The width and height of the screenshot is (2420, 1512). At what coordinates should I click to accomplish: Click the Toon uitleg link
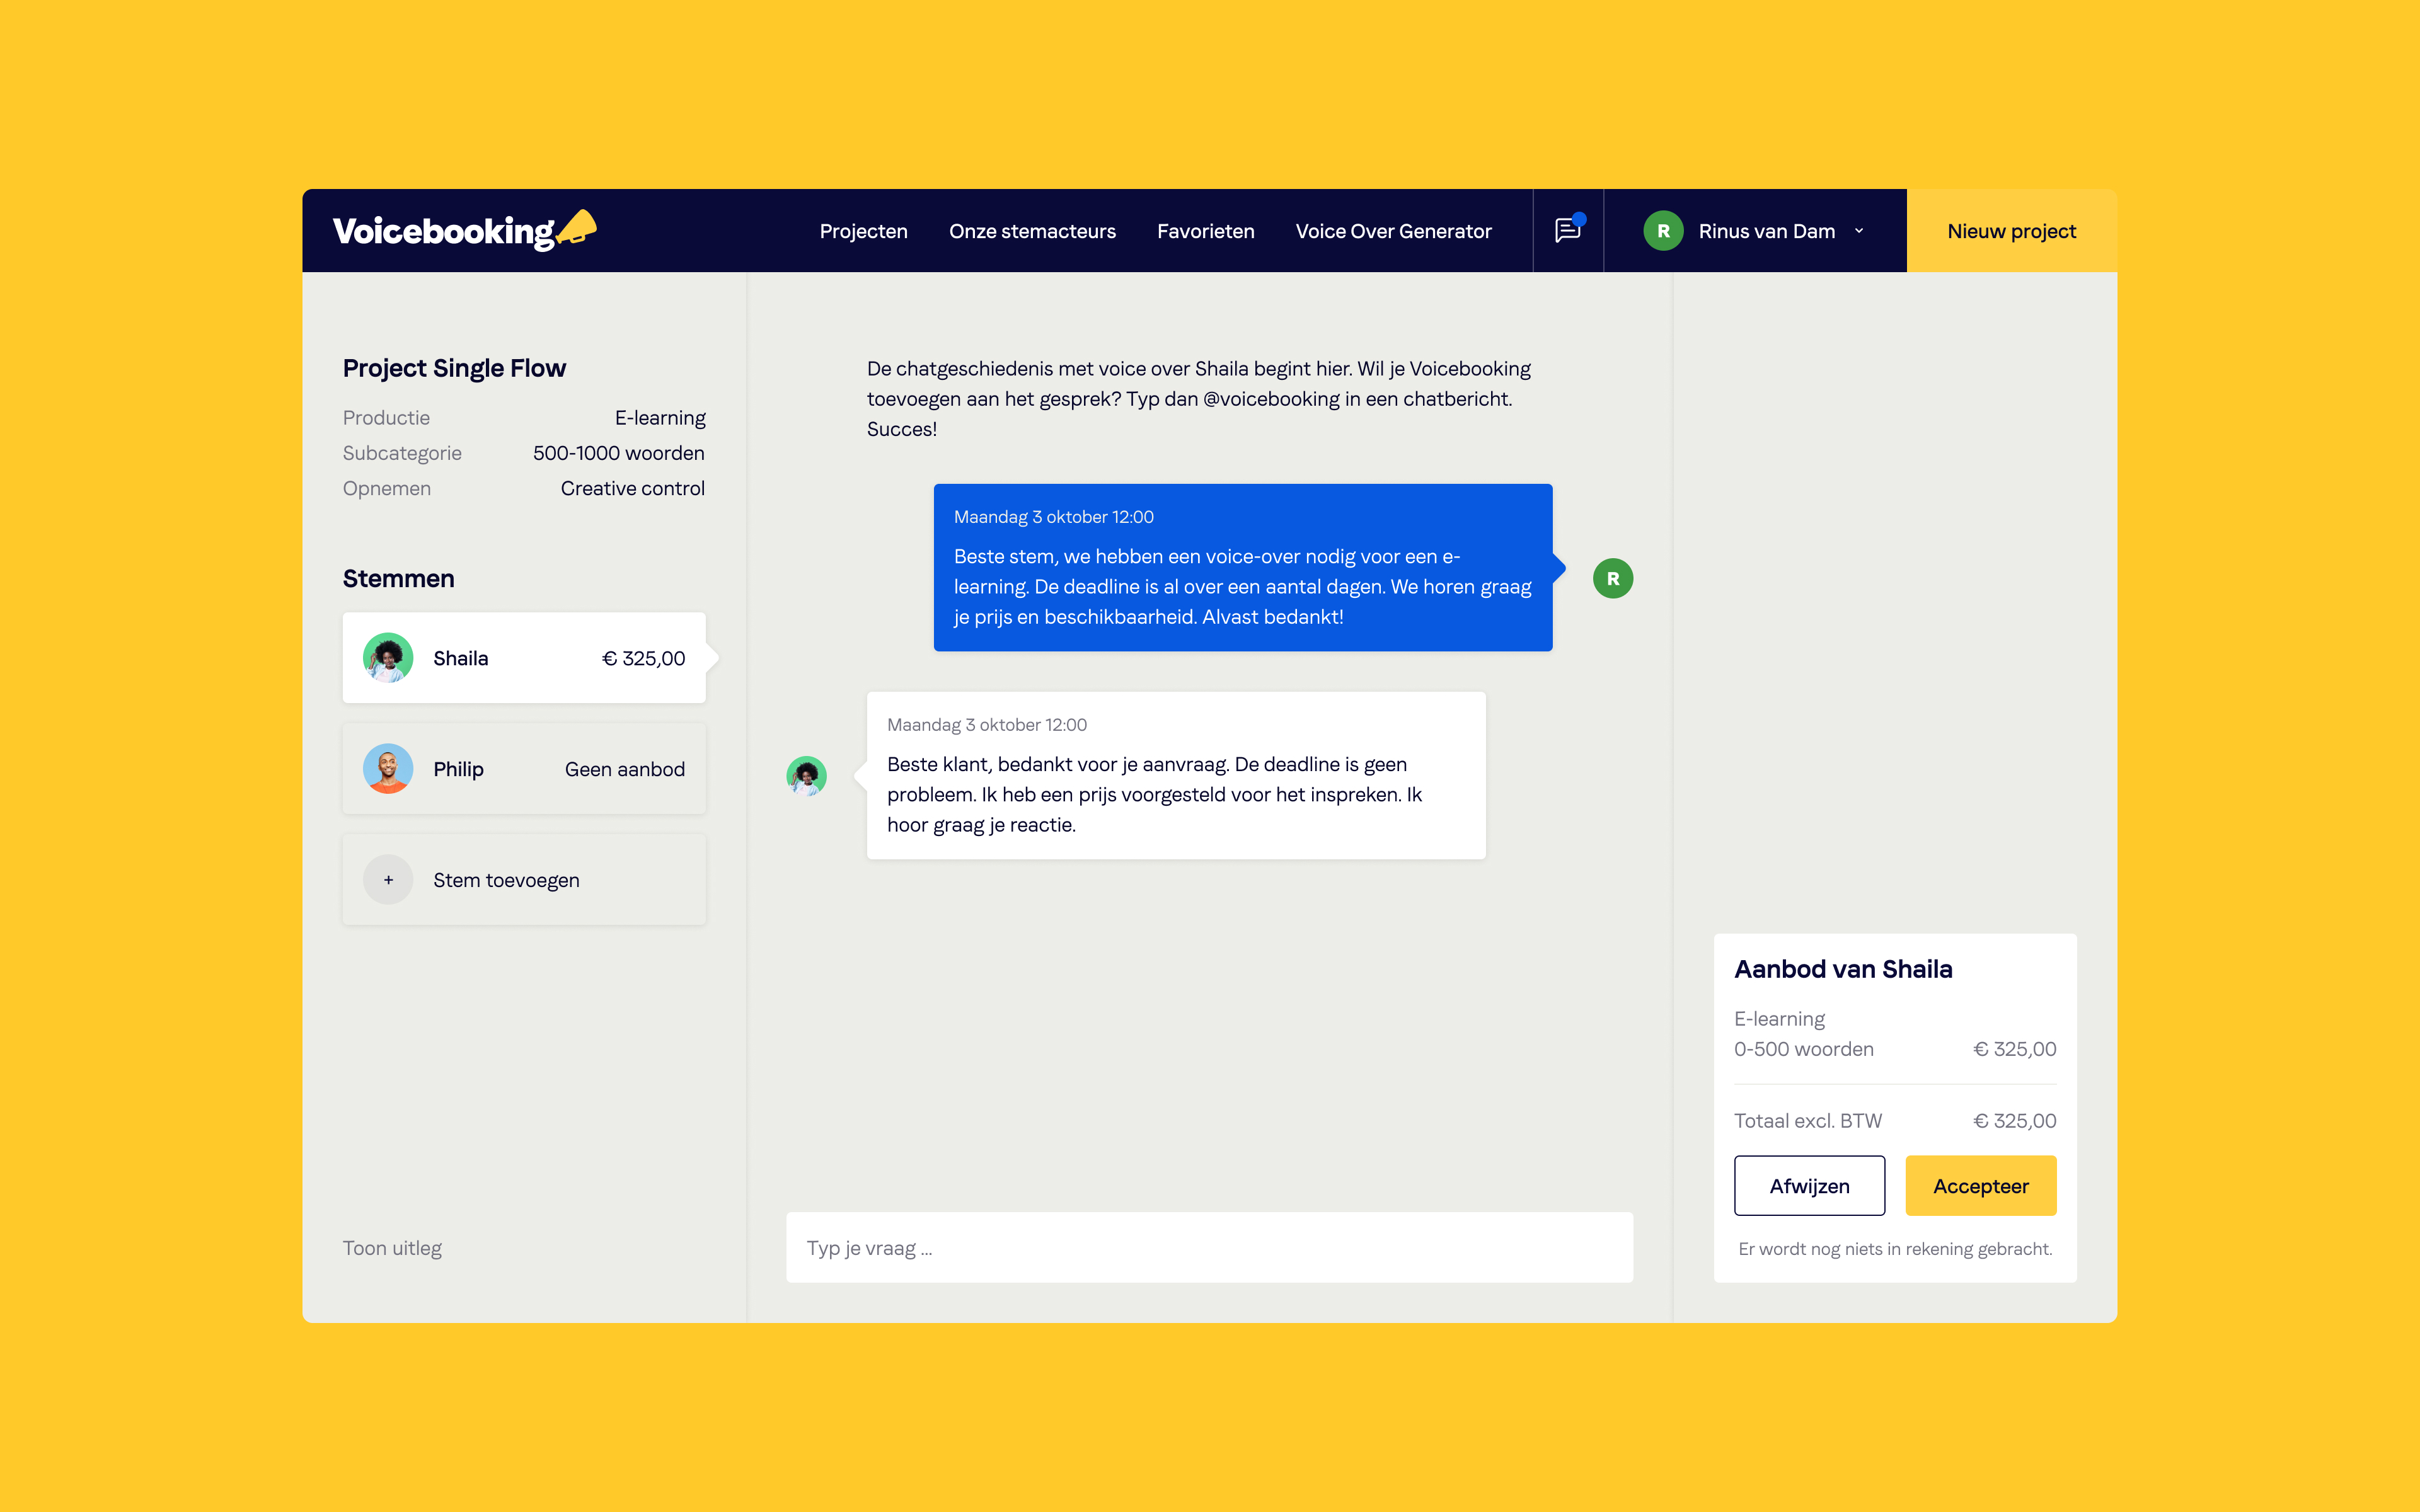click(x=392, y=1248)
